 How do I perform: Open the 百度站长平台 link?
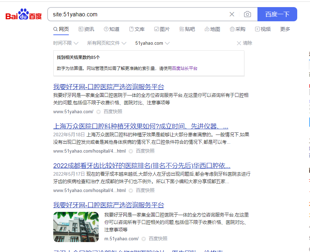(x=185, y=68)
